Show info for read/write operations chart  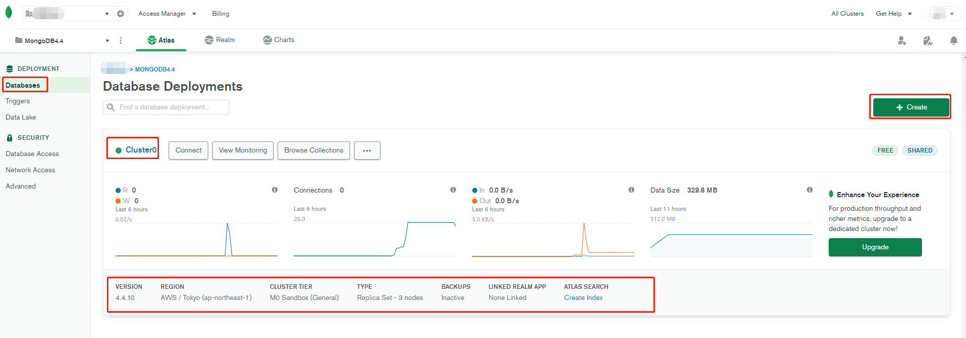pyautogui.click(x=275, y=190)
